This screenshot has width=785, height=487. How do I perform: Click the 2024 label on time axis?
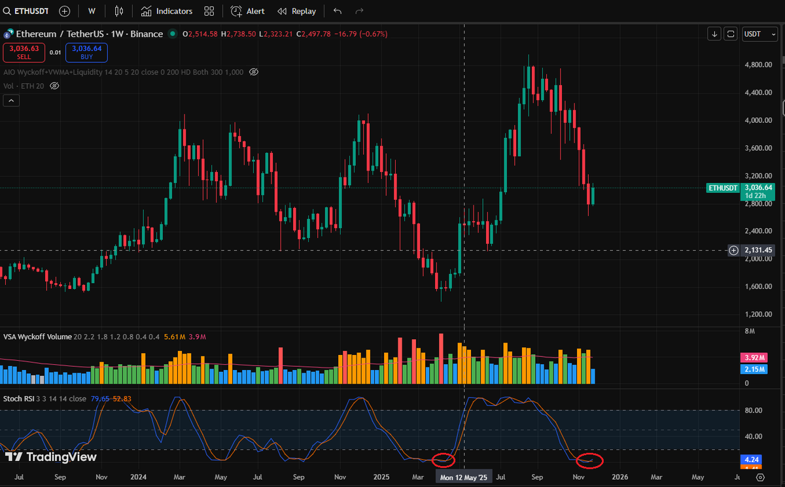pyautogui.click(x=138, y=478)
